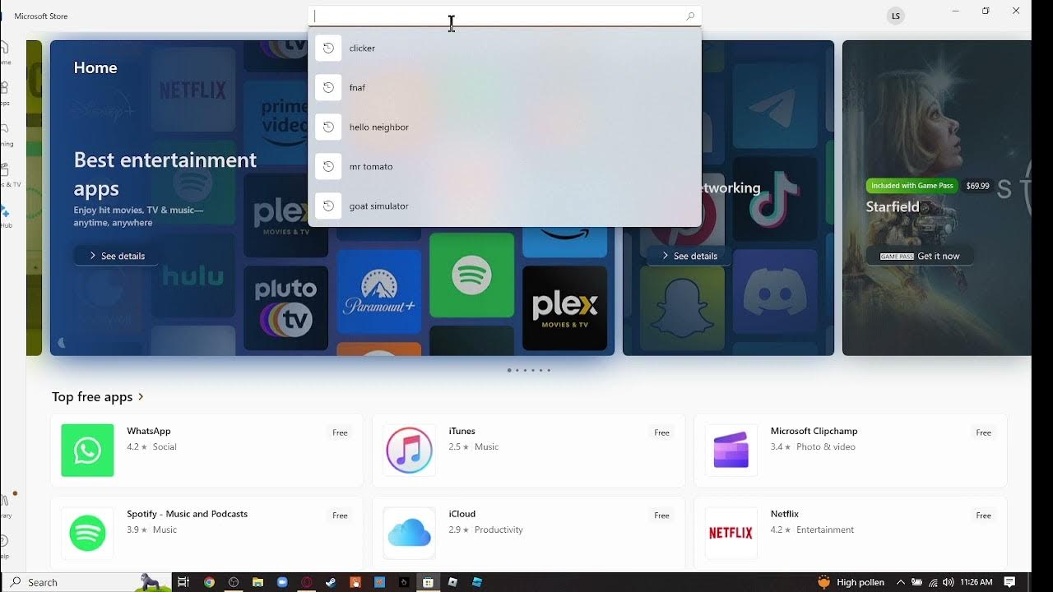Click Free button for Spotify
The image size is (1053, 592).
(340, 516)
